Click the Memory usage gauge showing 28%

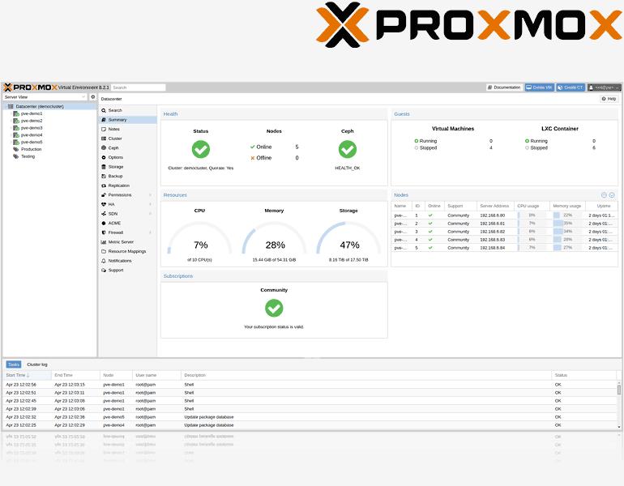coord(274,239)
